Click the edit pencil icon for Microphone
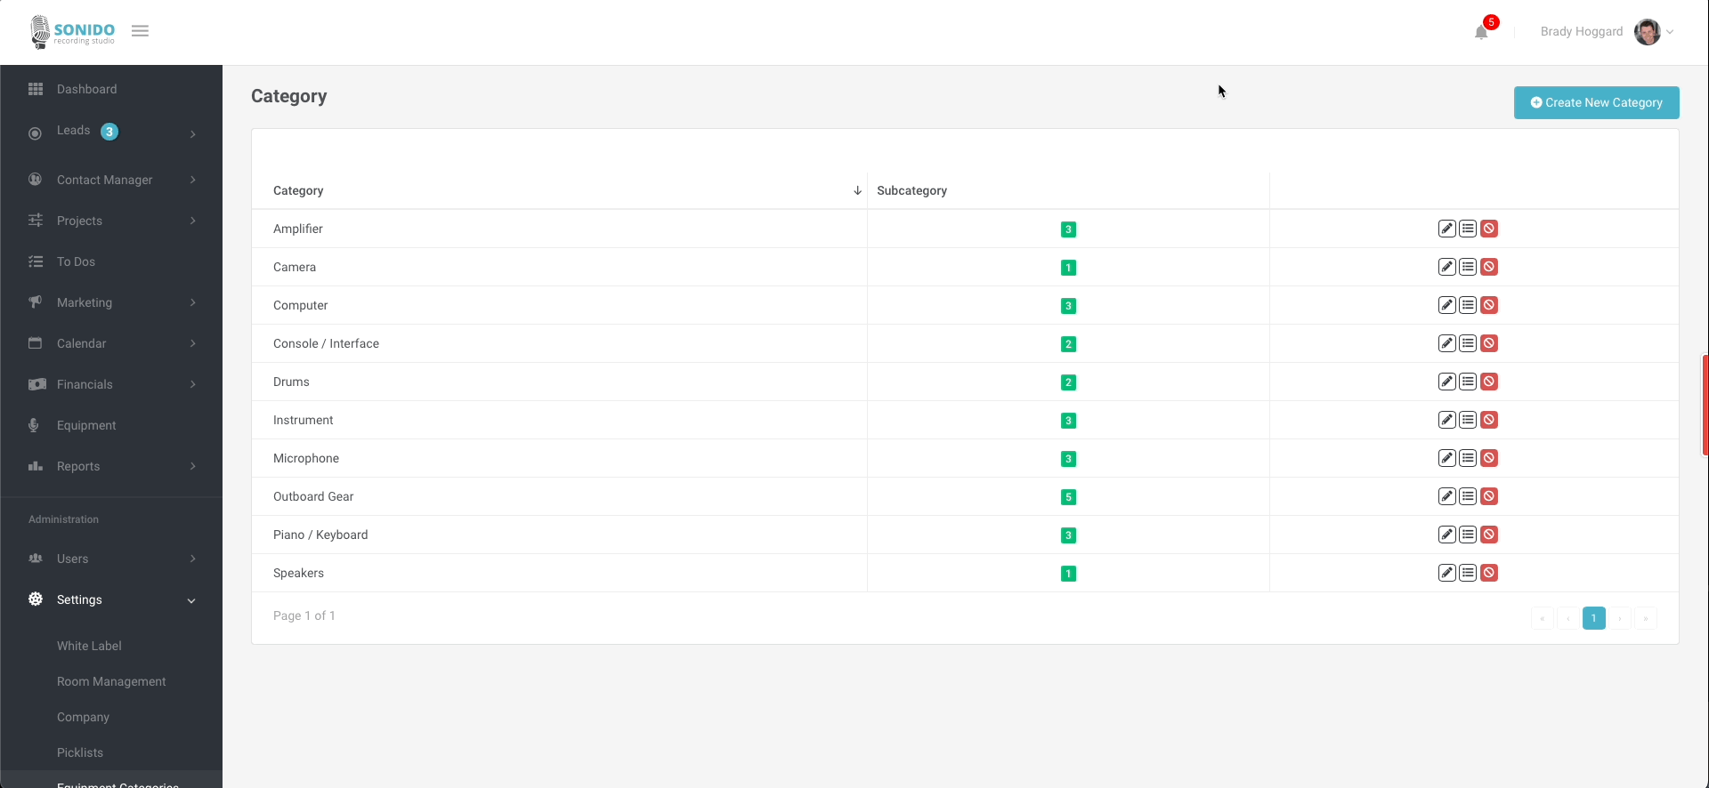This screenshot has height=788, width=1709. click(1446, 458)
